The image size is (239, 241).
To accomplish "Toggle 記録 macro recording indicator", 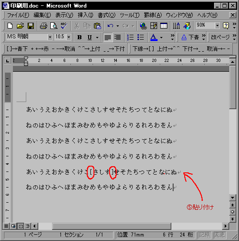I will point(204,235).
